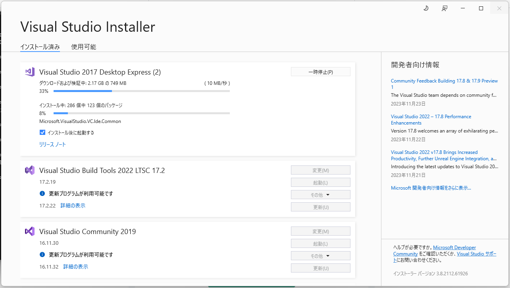The width and height of the screenshot is (510, 288).
Task: Click Microsoft 開発者向け情報をさらに表示 link
Action: 431,188
